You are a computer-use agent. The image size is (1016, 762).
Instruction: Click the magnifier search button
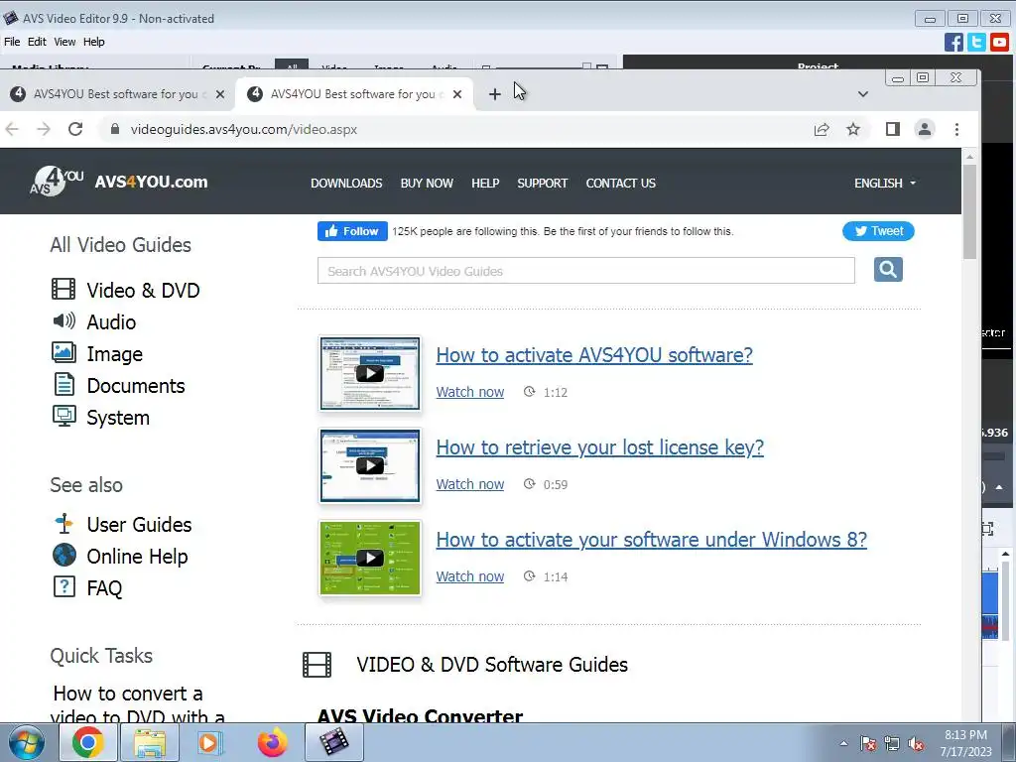point(888,270)
